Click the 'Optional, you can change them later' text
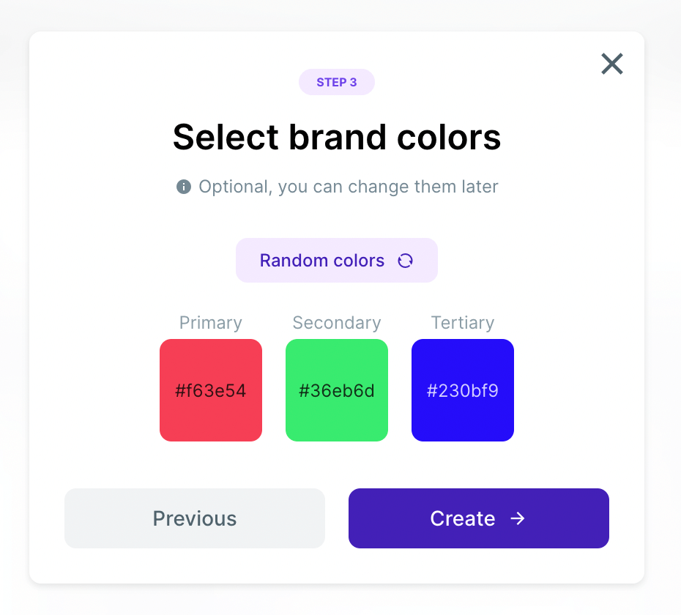This screenshot has width=681, height=615. click(349, 187)
